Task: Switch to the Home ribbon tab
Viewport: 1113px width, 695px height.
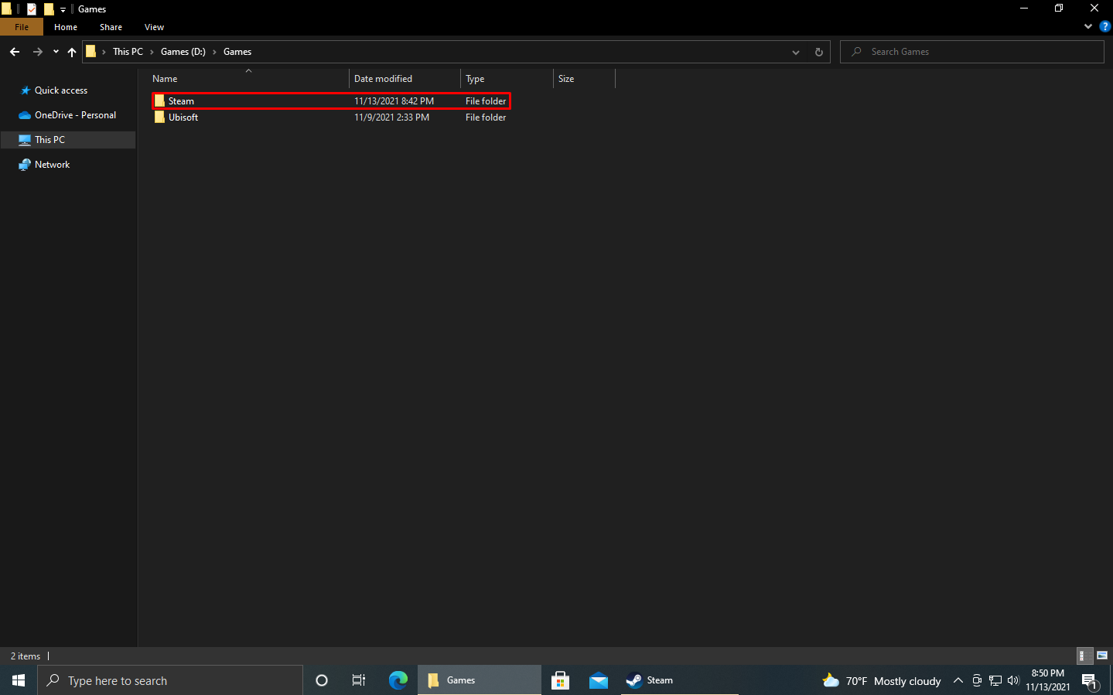Action: pos(66,27)
